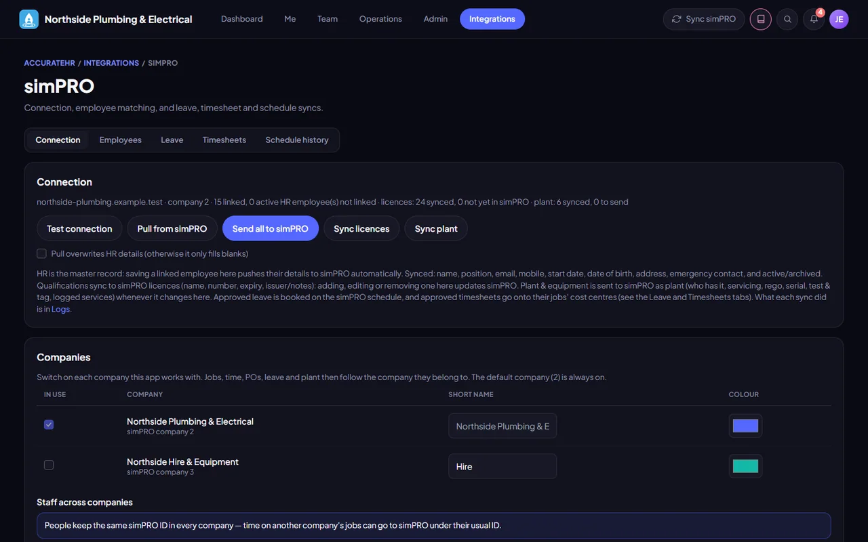
Task: Open the Operations menu
Action: (380, 19)
